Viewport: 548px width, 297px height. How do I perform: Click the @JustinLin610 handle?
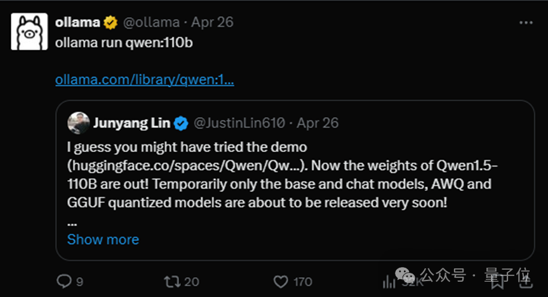coord(241,123)
